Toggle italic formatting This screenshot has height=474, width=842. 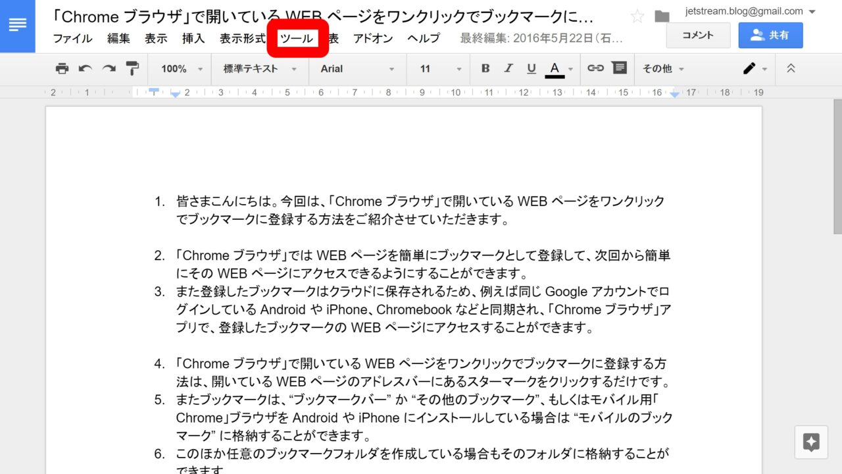pos(508,68)
